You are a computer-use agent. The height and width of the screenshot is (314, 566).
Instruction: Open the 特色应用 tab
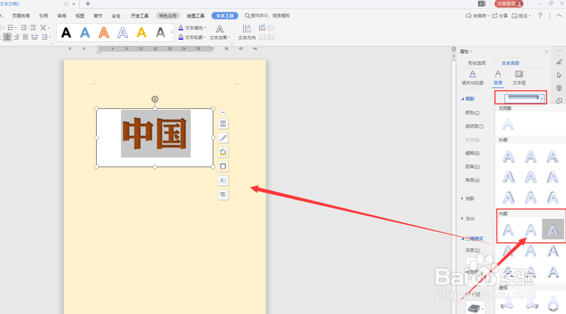(x=168, y=16)
